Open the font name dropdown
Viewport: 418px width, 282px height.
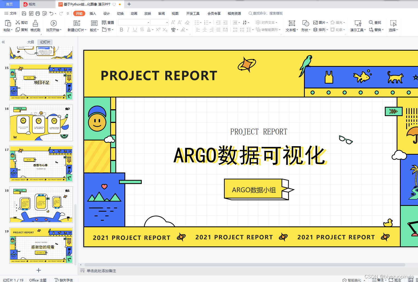click(x=149, y=22)
